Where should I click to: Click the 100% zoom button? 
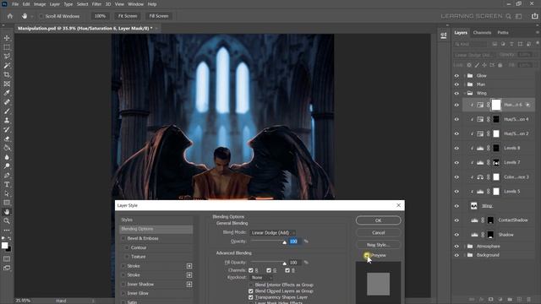coord(100,16)
